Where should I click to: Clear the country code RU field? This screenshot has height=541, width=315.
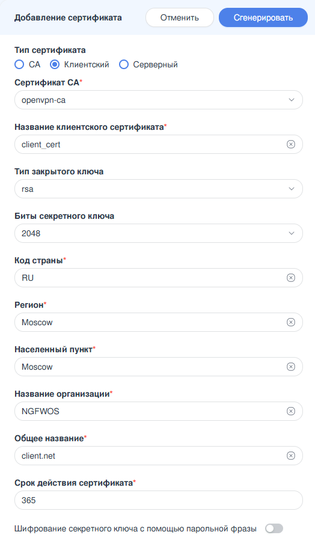point(291,278)
